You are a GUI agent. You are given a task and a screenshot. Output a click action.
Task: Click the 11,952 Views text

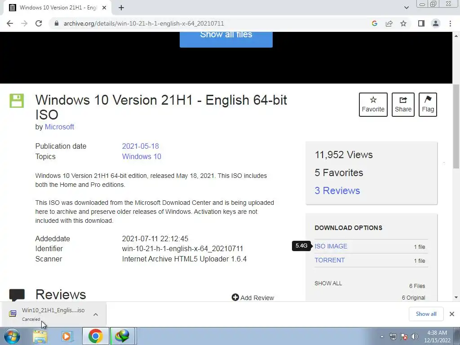tap(344, 155)
